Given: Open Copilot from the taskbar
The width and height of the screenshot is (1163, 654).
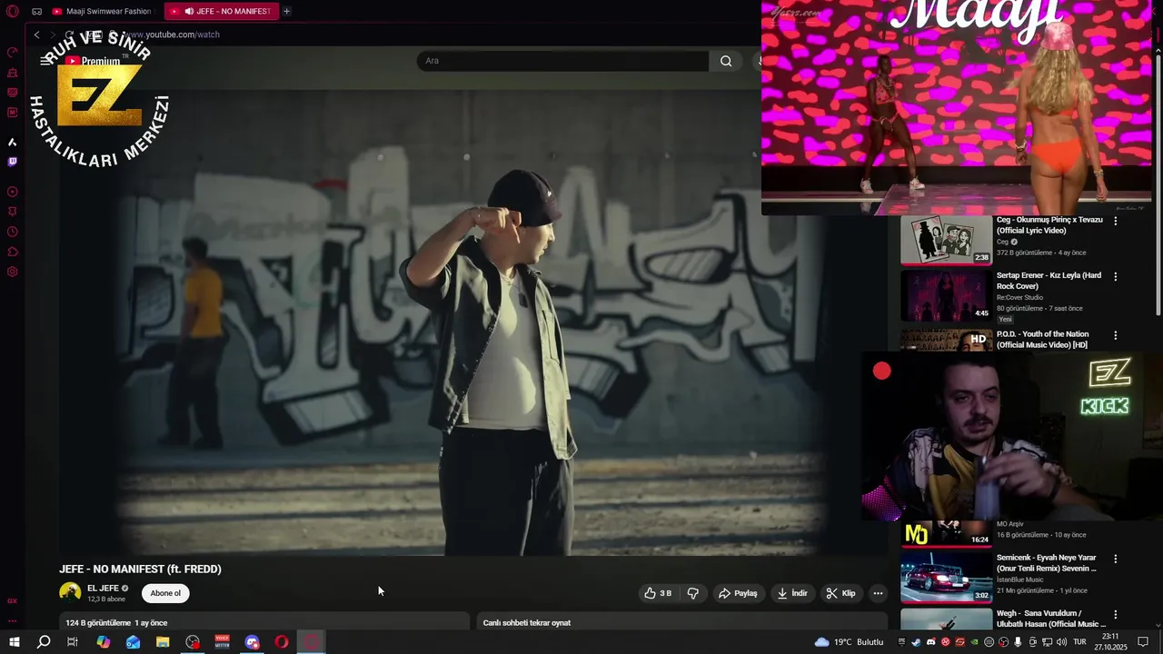Looking at the screenshot, I should [x=104, y=642].
